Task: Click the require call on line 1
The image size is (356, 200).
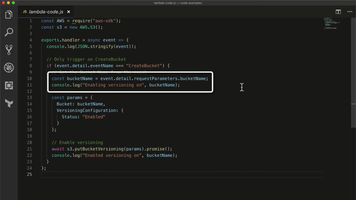Action: pos(81,21)
